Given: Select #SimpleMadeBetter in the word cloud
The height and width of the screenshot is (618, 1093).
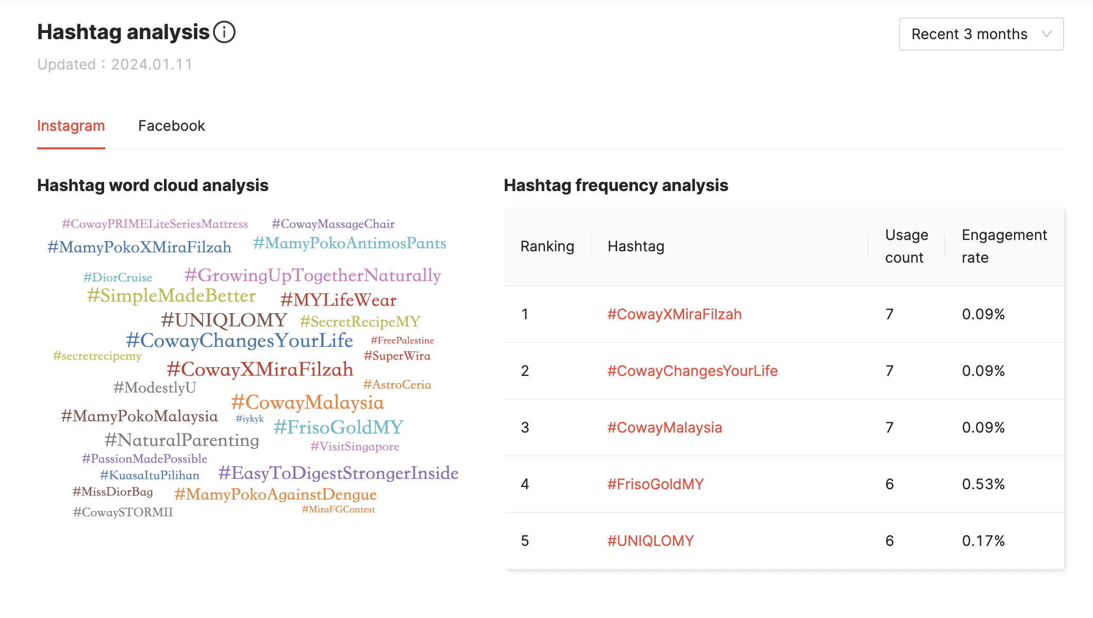Looking at the screenshot, I should tap(171, 296).
